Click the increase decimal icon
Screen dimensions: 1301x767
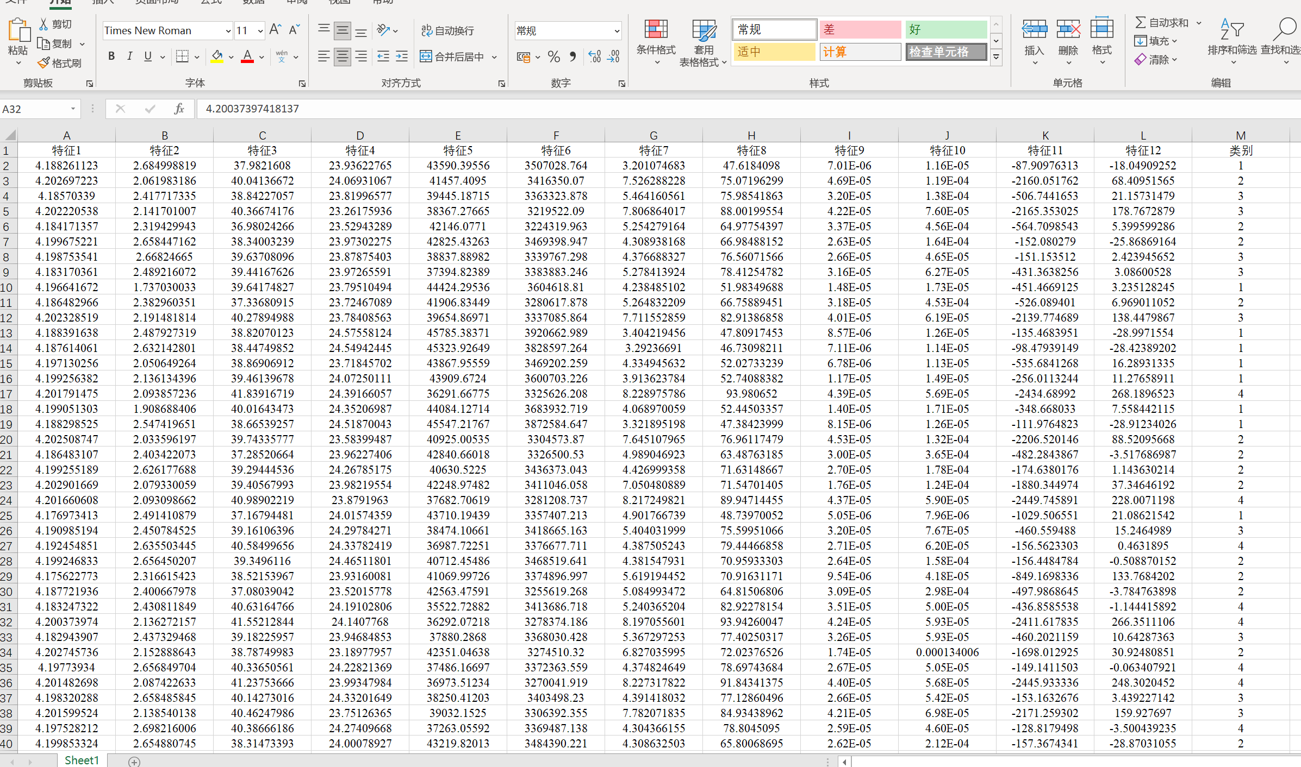pos(594,56)
